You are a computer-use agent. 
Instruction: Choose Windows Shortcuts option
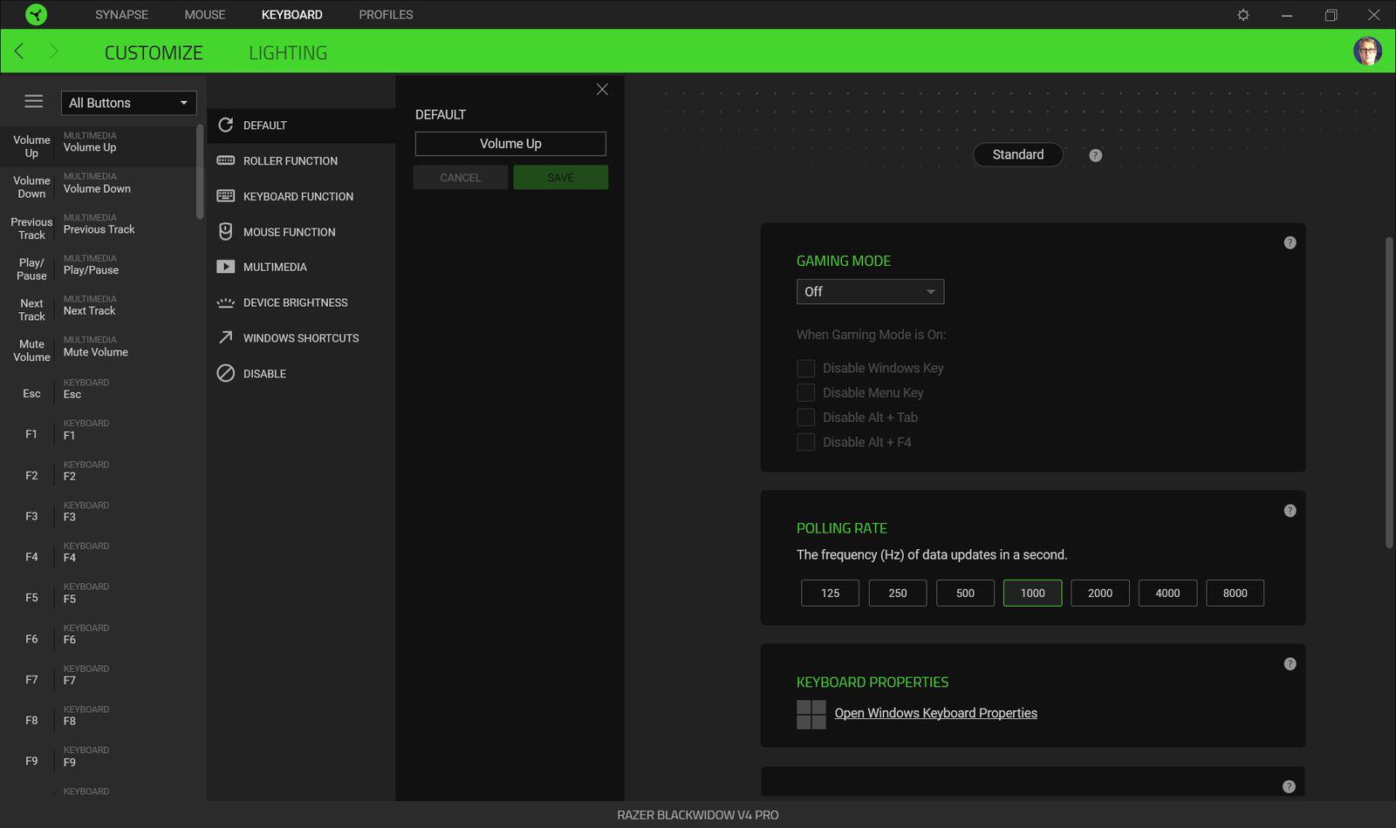[301, 338]
